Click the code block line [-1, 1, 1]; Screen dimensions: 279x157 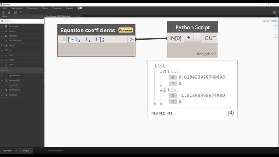point(86,39)
